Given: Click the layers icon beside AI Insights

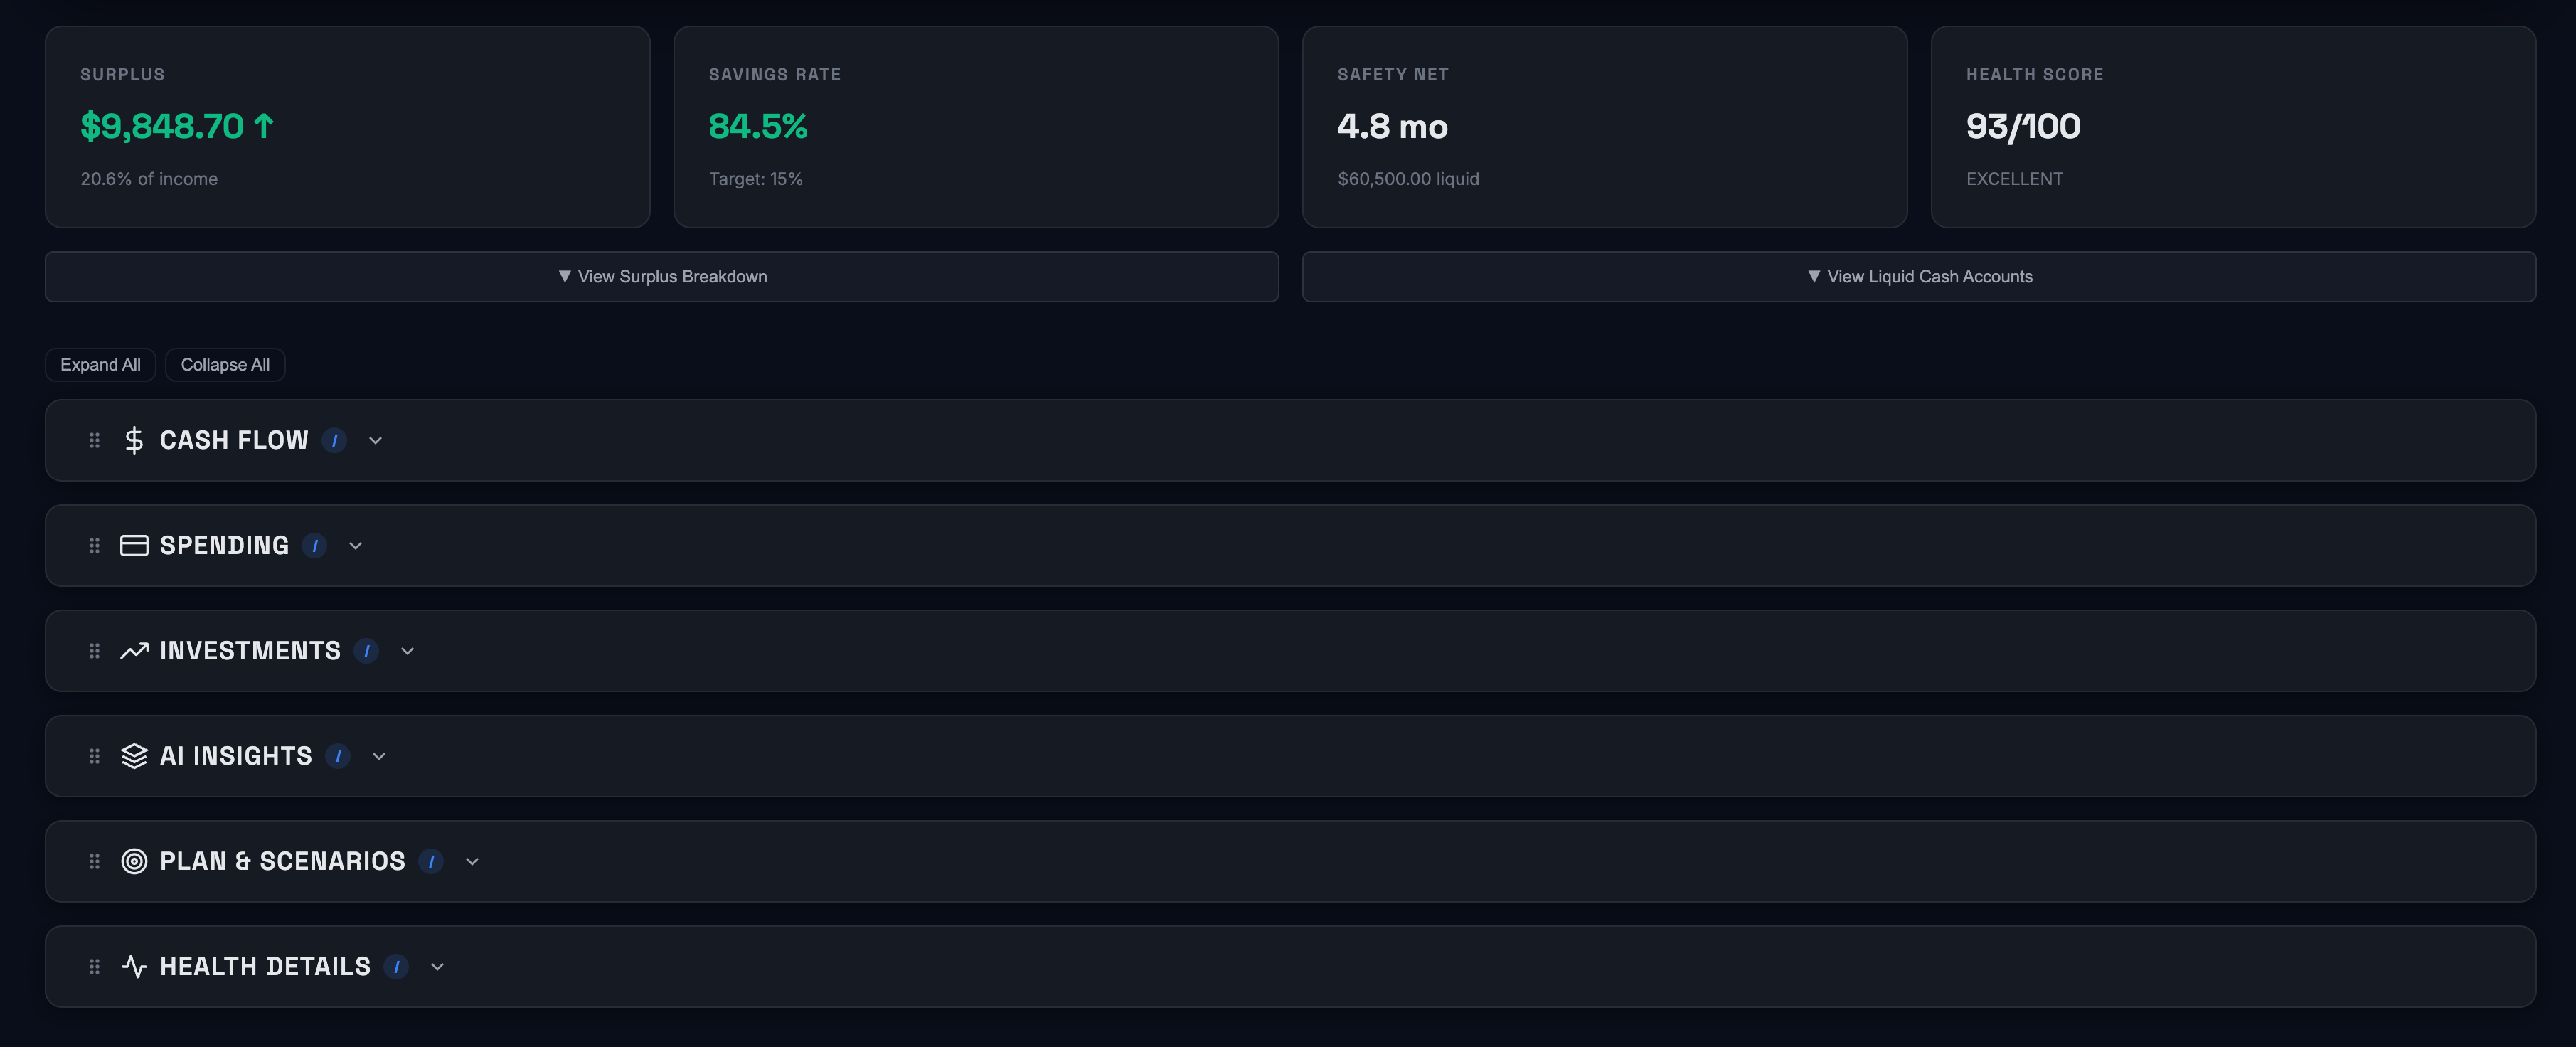Looking at the screenshot, I should click(x=133, y=756).
